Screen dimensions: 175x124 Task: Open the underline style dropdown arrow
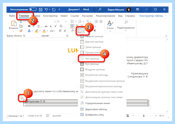point(42,26)
